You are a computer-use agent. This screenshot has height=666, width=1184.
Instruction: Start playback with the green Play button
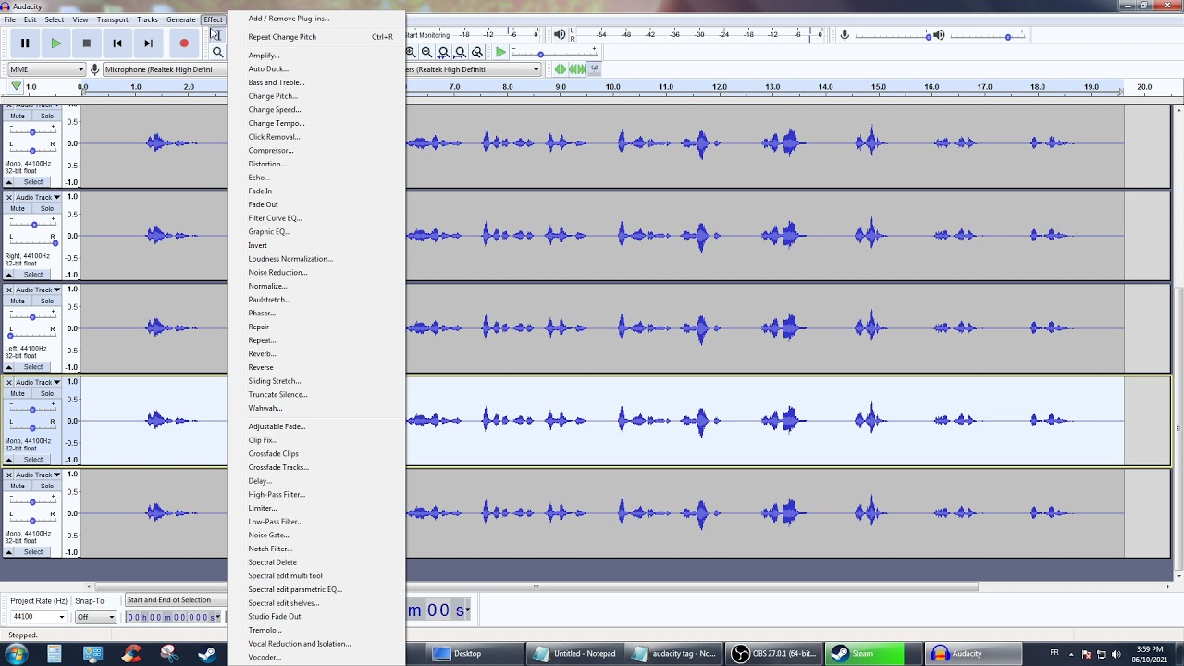click(x=56, y=43)
